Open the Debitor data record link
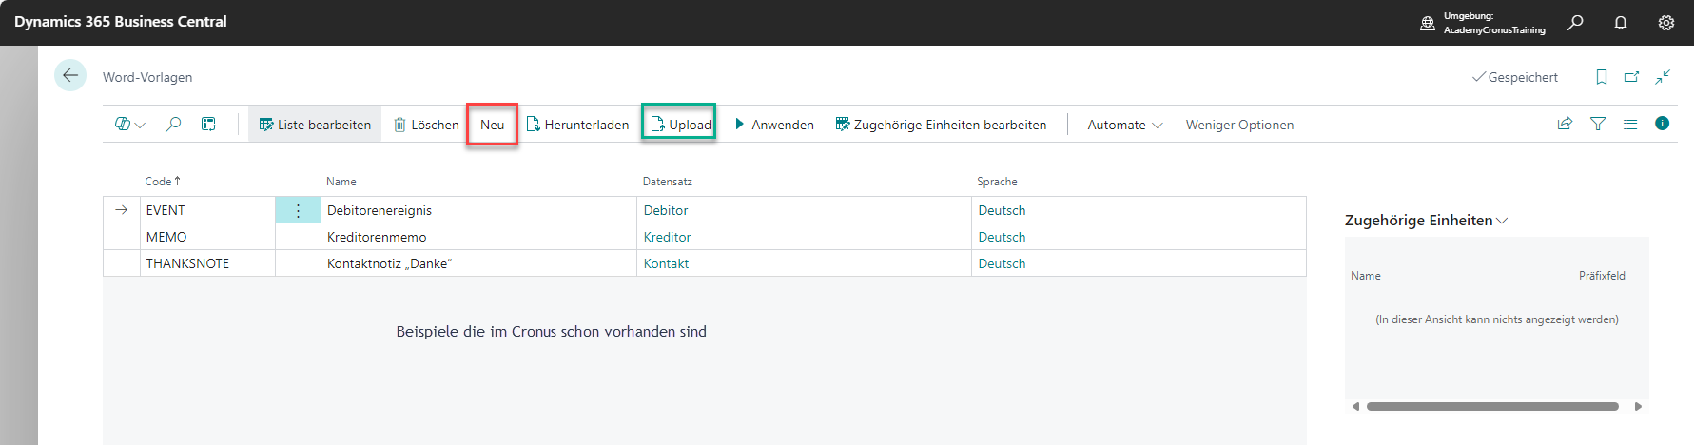 coord(666,210)
